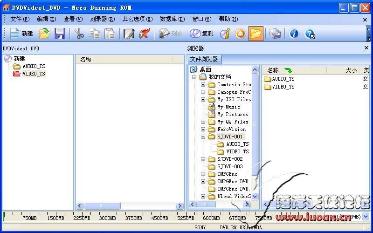
Task: Select My Pictures folder in browser tree
Action: 233,114
